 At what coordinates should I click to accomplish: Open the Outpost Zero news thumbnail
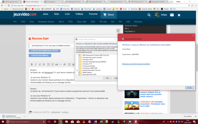click(132, 94)
